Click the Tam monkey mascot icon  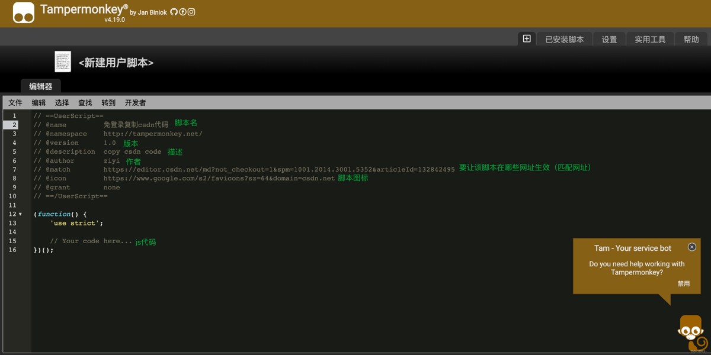point(692,333)
